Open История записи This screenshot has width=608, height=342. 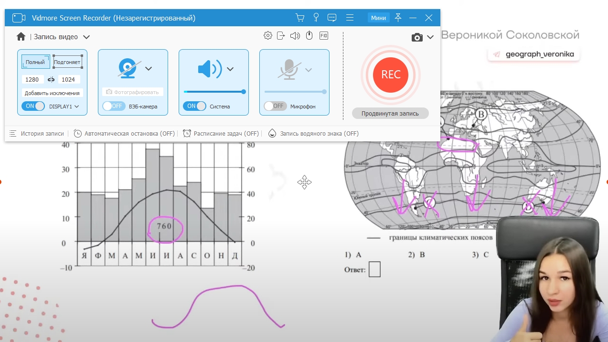[x=37, y=134]
